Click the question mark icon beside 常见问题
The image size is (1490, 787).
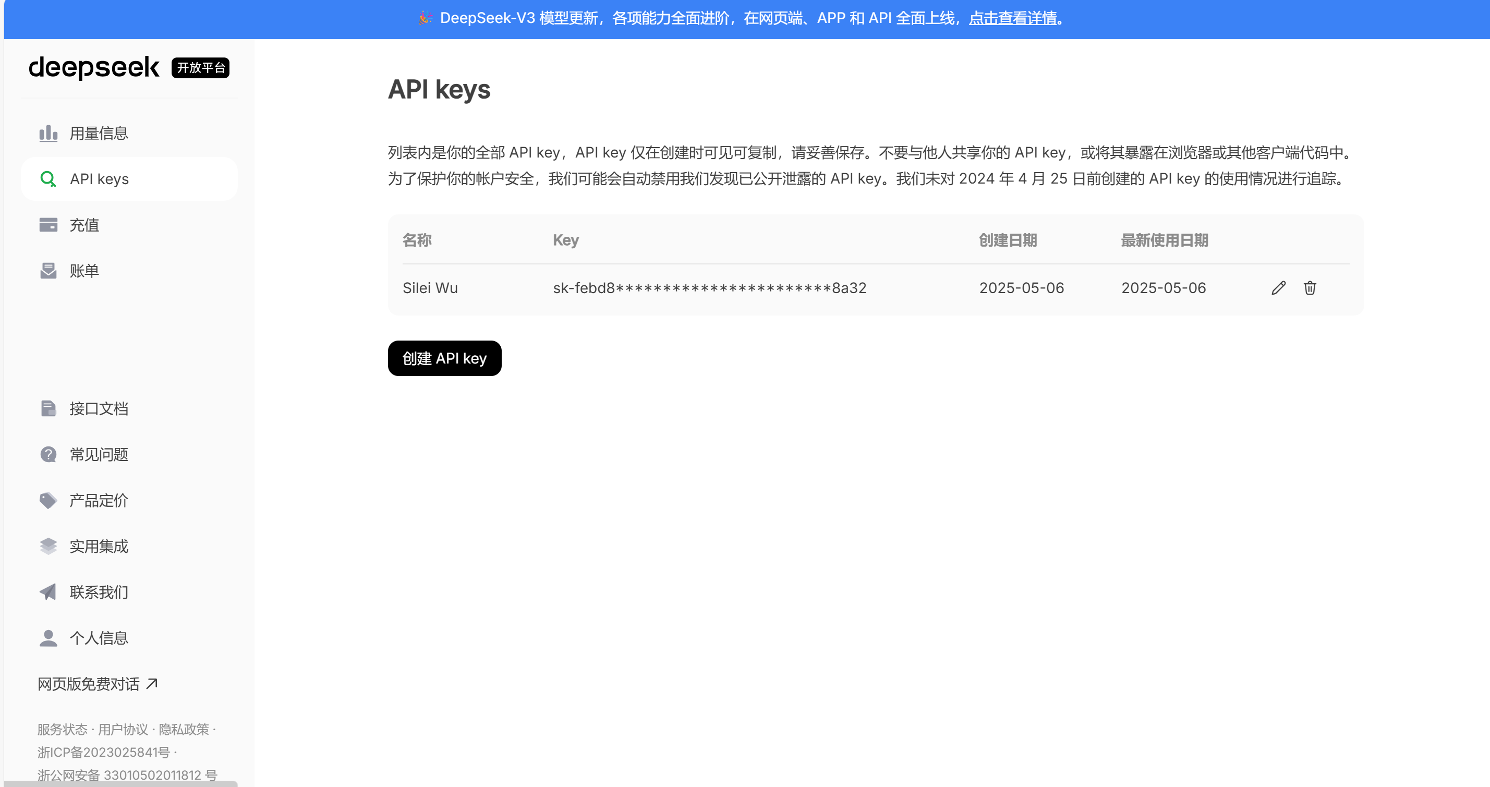tap(48, 454)
